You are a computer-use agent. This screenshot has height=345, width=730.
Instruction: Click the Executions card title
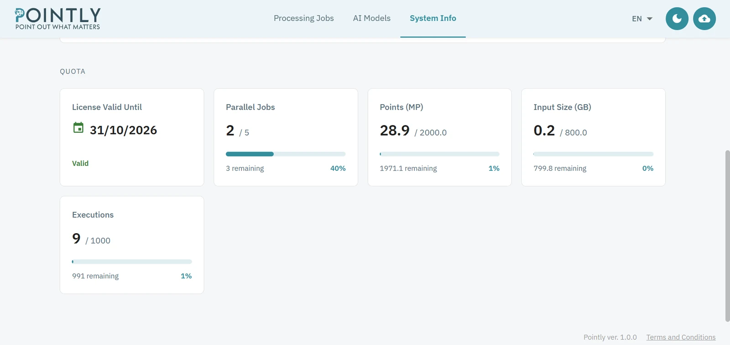[93, 215]
